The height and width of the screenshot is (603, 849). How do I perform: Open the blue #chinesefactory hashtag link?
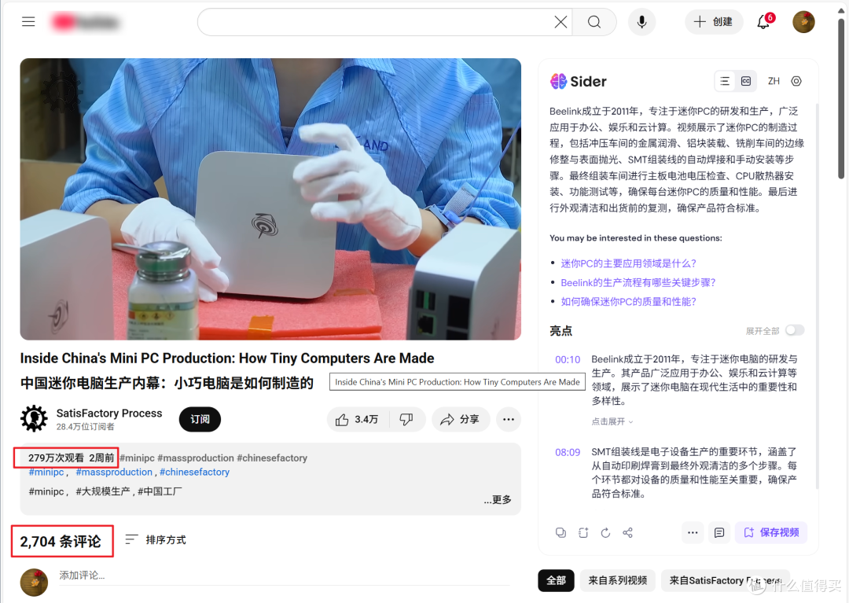pos(194,472)
